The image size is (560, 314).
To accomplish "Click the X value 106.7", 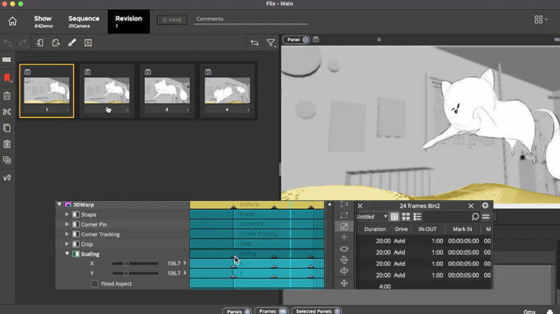I will tap(174, 264).
